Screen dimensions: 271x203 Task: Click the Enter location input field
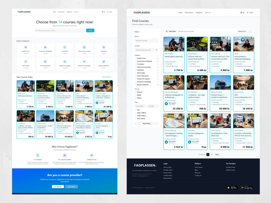pos(144,50)
